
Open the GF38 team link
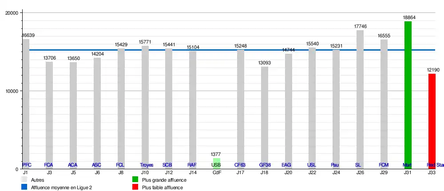[x=265, y=165]
